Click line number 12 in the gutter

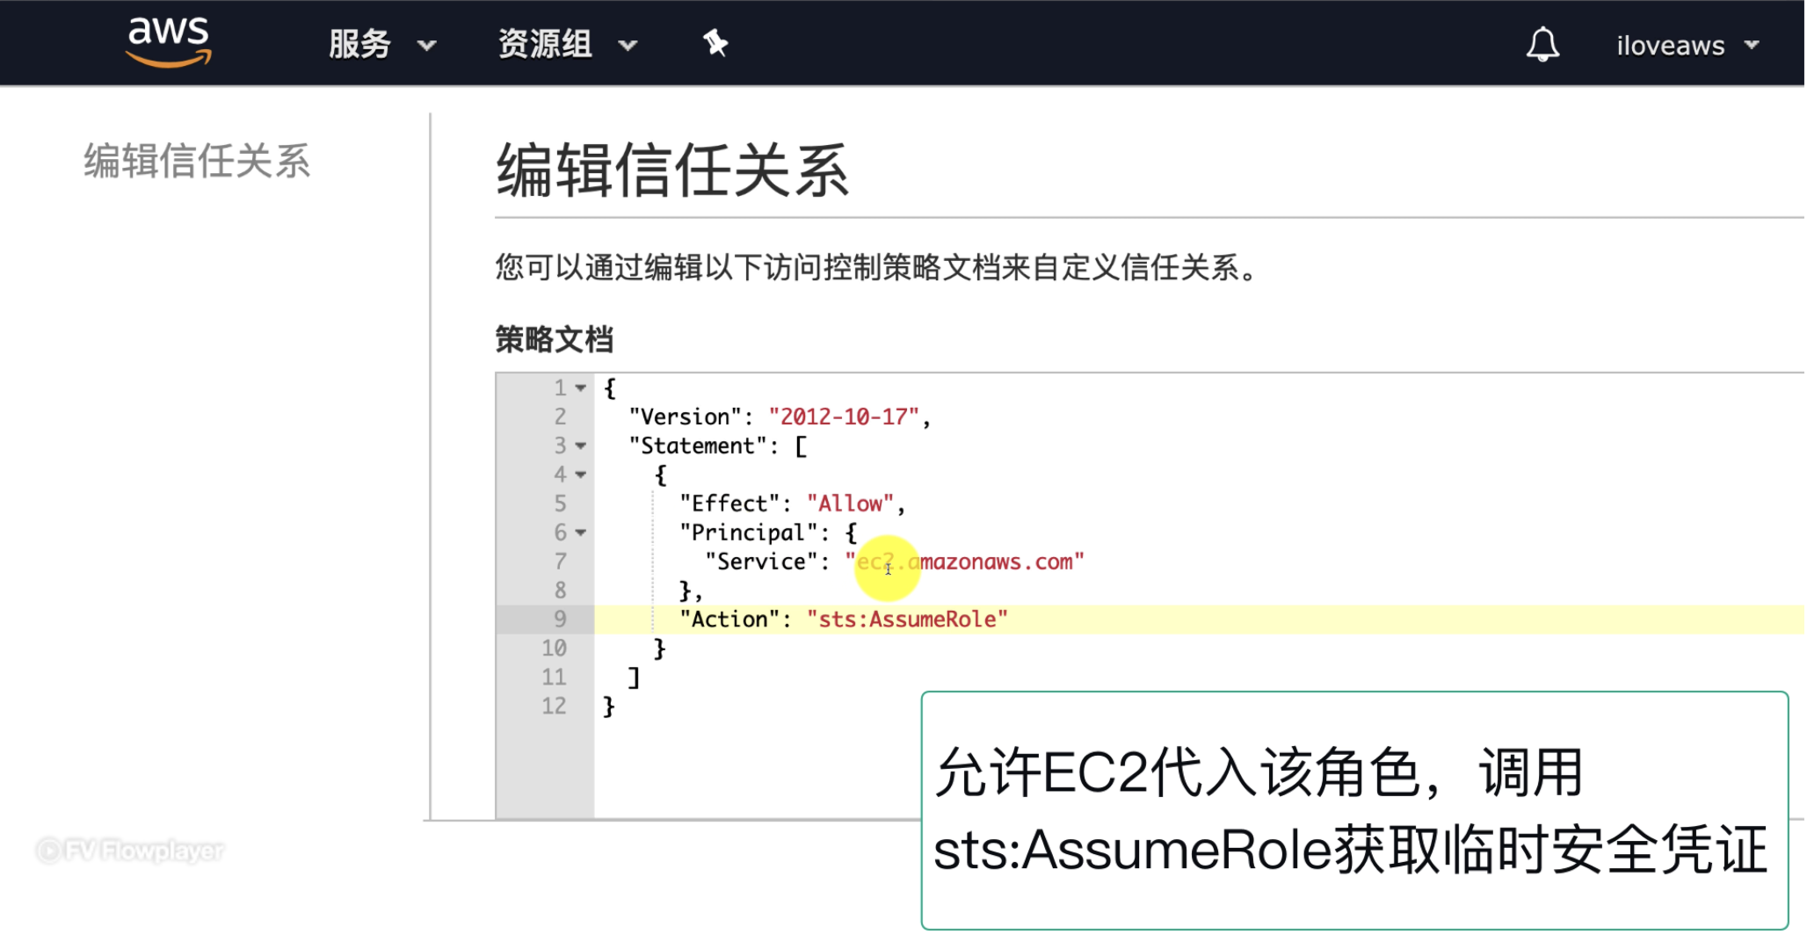coord(554,706)
